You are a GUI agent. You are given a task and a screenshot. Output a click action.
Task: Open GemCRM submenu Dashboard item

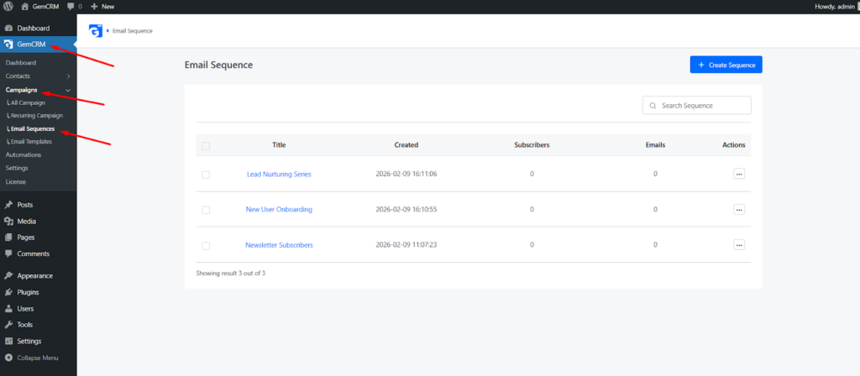tap(21, 63)
